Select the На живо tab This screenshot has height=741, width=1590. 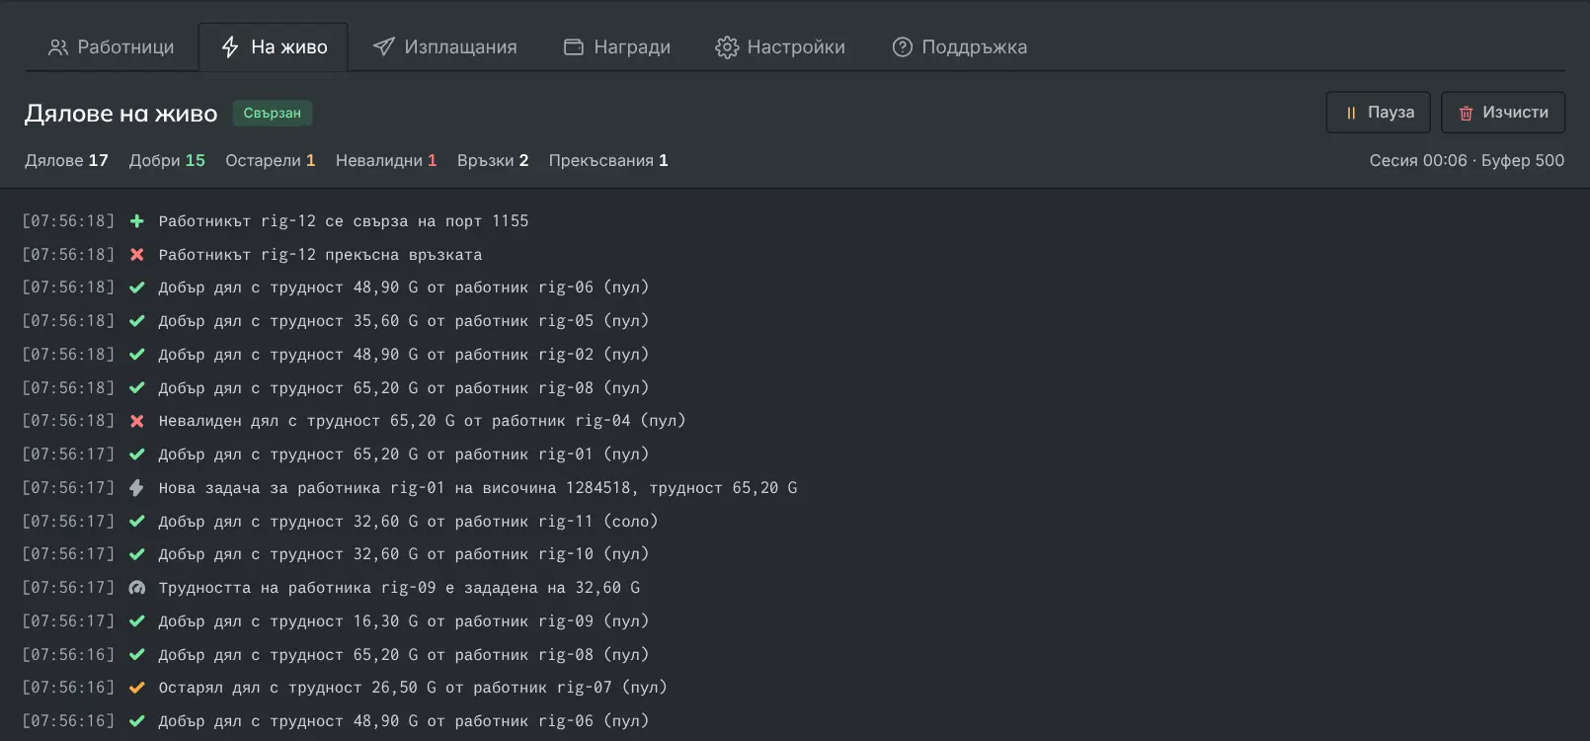click(x=274, y=46)
